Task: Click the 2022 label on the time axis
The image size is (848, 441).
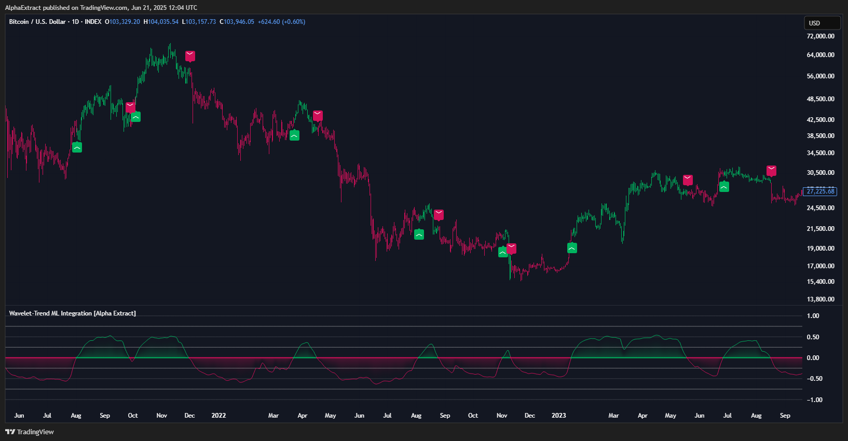Action: click(x=218, y=416)
